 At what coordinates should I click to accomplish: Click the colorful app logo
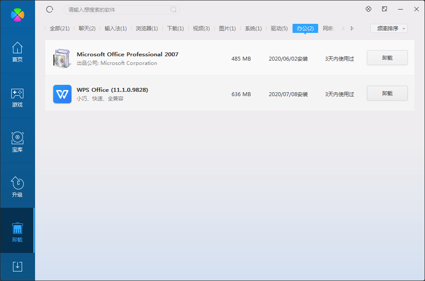click(x=18, y=15)
